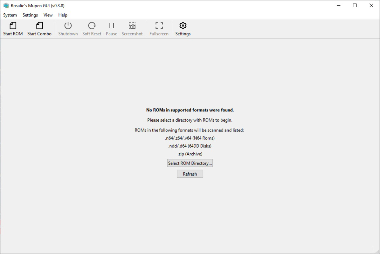This screenshot has height=254, width=380.
Task: Click the ".ndd/.d64 (64DD Disks)" line
Action: pyautogui.click(x=190, y=146)
